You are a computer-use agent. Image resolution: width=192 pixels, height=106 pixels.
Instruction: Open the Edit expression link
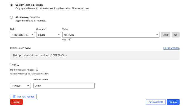171,48
